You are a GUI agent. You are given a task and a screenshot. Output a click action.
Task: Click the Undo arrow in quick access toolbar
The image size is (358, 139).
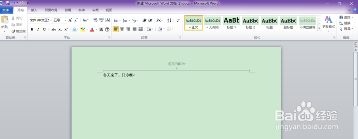click(14, 3)
